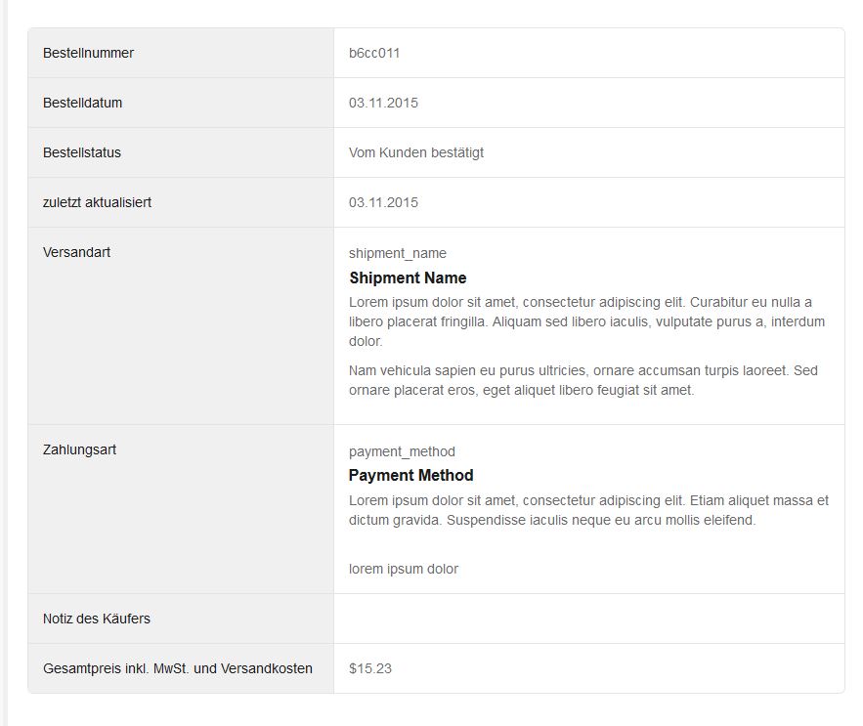Click the paragraph starting Nam vehicula sapien

coord(583,380)
